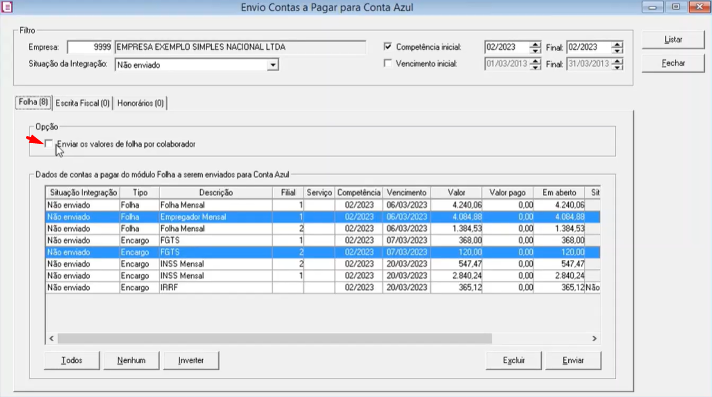Uncheck the Competência inicial checkbox
712x397 pixels.
388,46
